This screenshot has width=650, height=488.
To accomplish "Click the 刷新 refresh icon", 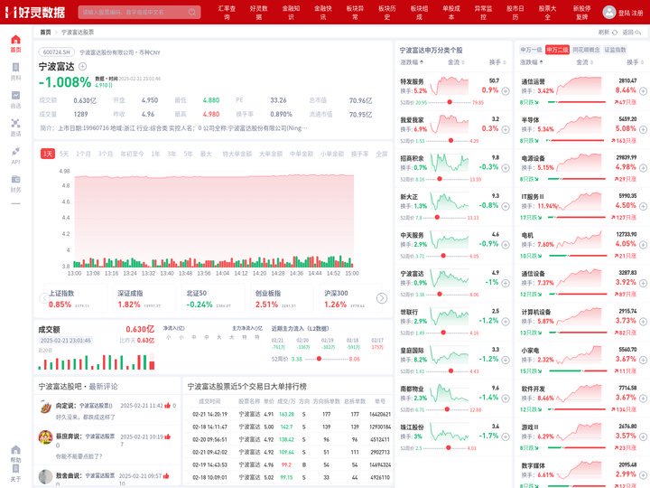I will click(x=615, y=32).
